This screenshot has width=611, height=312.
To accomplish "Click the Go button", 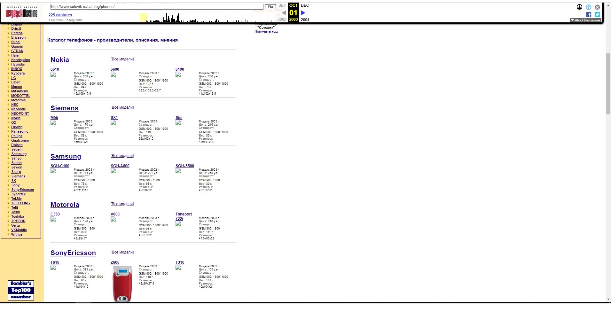I will click(x=270, y=7).
